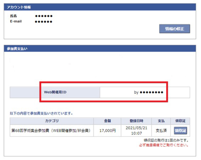Select the masked 氏名 value

pos(43,16)
